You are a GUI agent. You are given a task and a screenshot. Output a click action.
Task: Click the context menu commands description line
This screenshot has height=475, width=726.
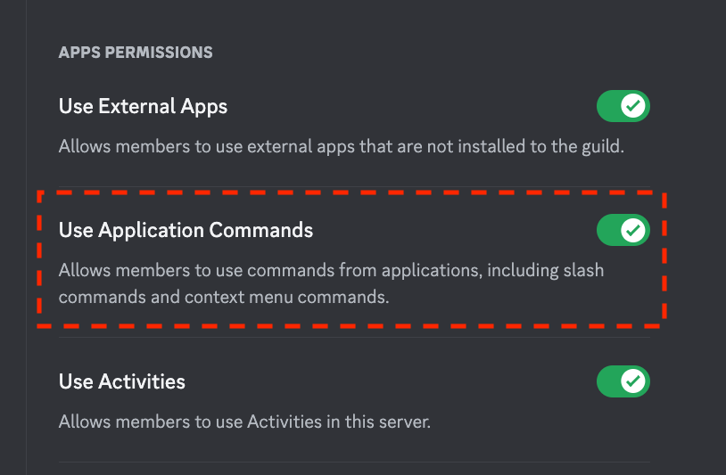(x=224, y=297)
